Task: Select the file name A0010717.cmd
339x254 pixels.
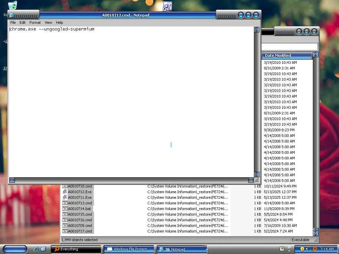Action: 80,231
